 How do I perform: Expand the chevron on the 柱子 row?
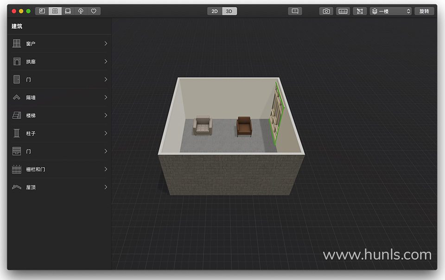tap(106, 133)
